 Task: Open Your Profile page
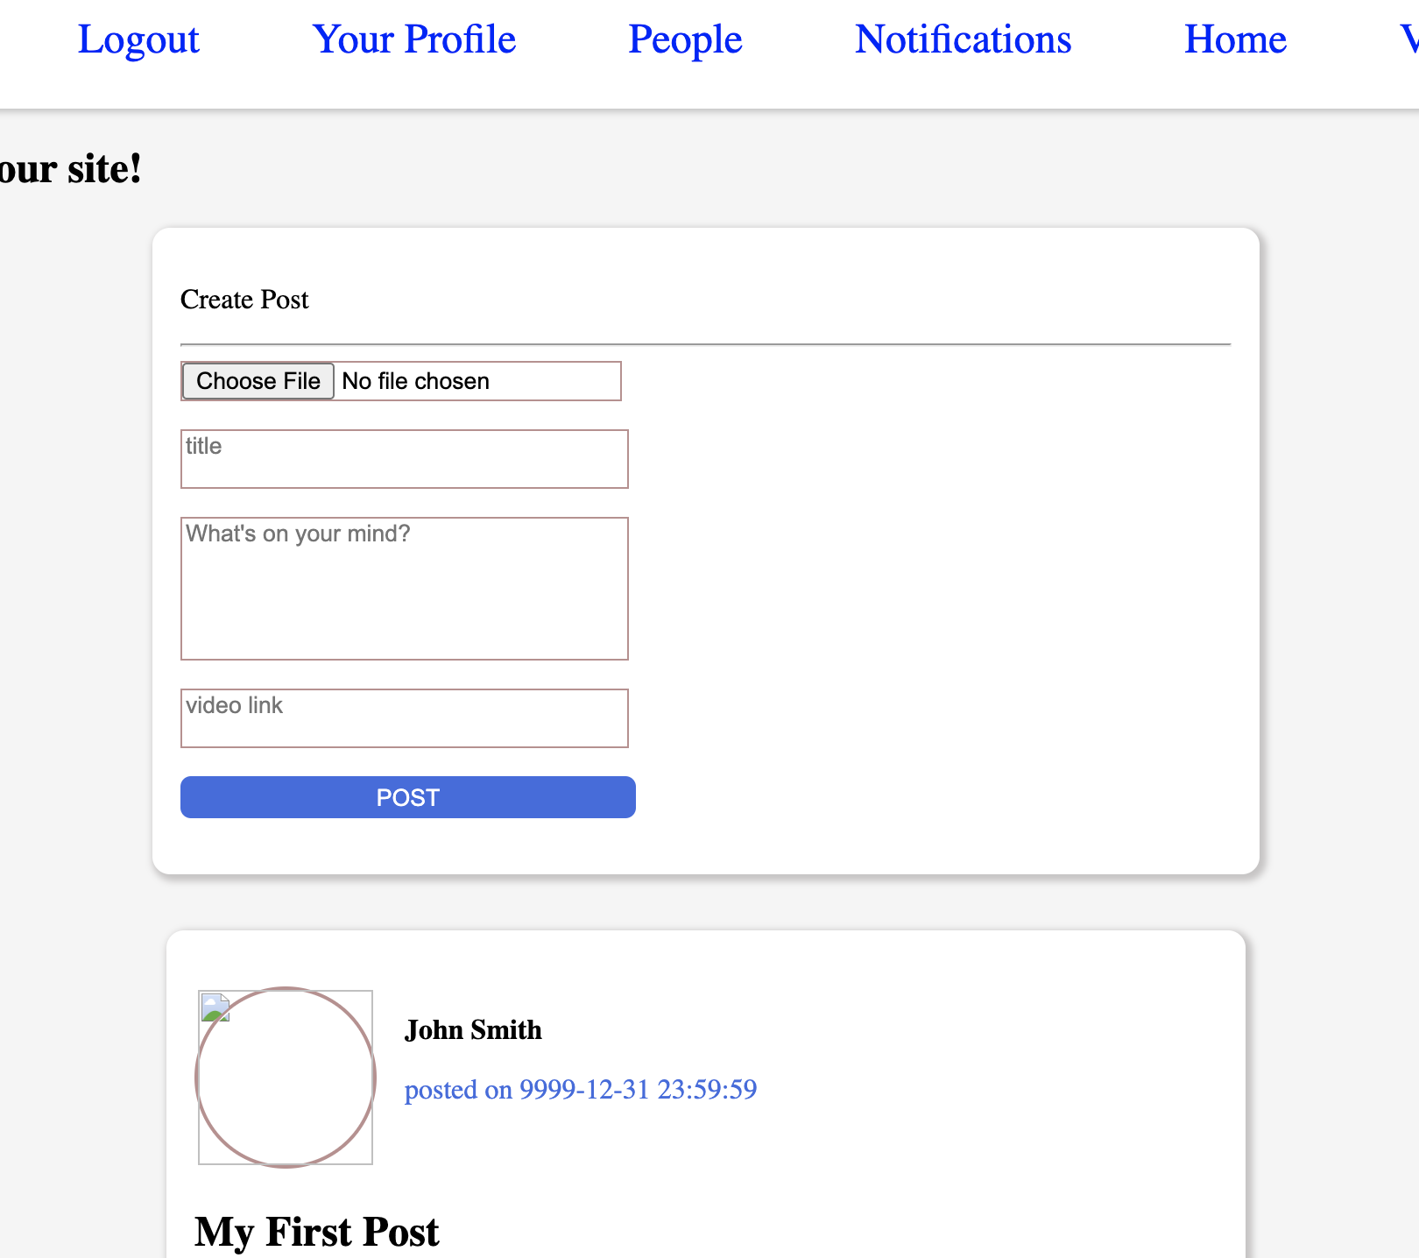[x=413, y=40]
